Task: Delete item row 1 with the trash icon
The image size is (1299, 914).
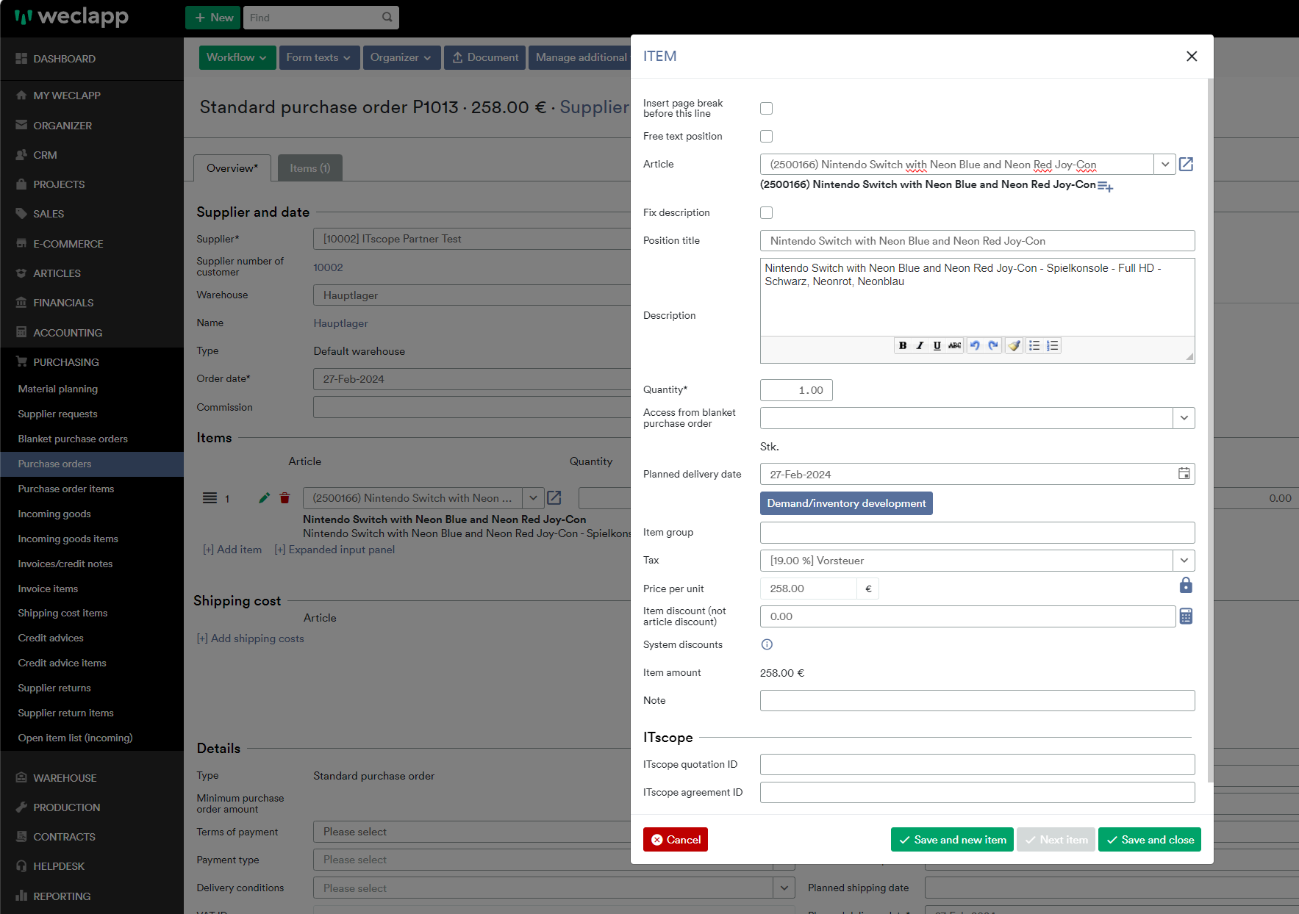Action: pyautogui.click(x=285, y=498)
